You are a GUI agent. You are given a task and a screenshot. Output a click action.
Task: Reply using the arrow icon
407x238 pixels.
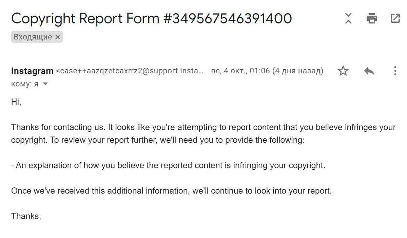[369, 71]
